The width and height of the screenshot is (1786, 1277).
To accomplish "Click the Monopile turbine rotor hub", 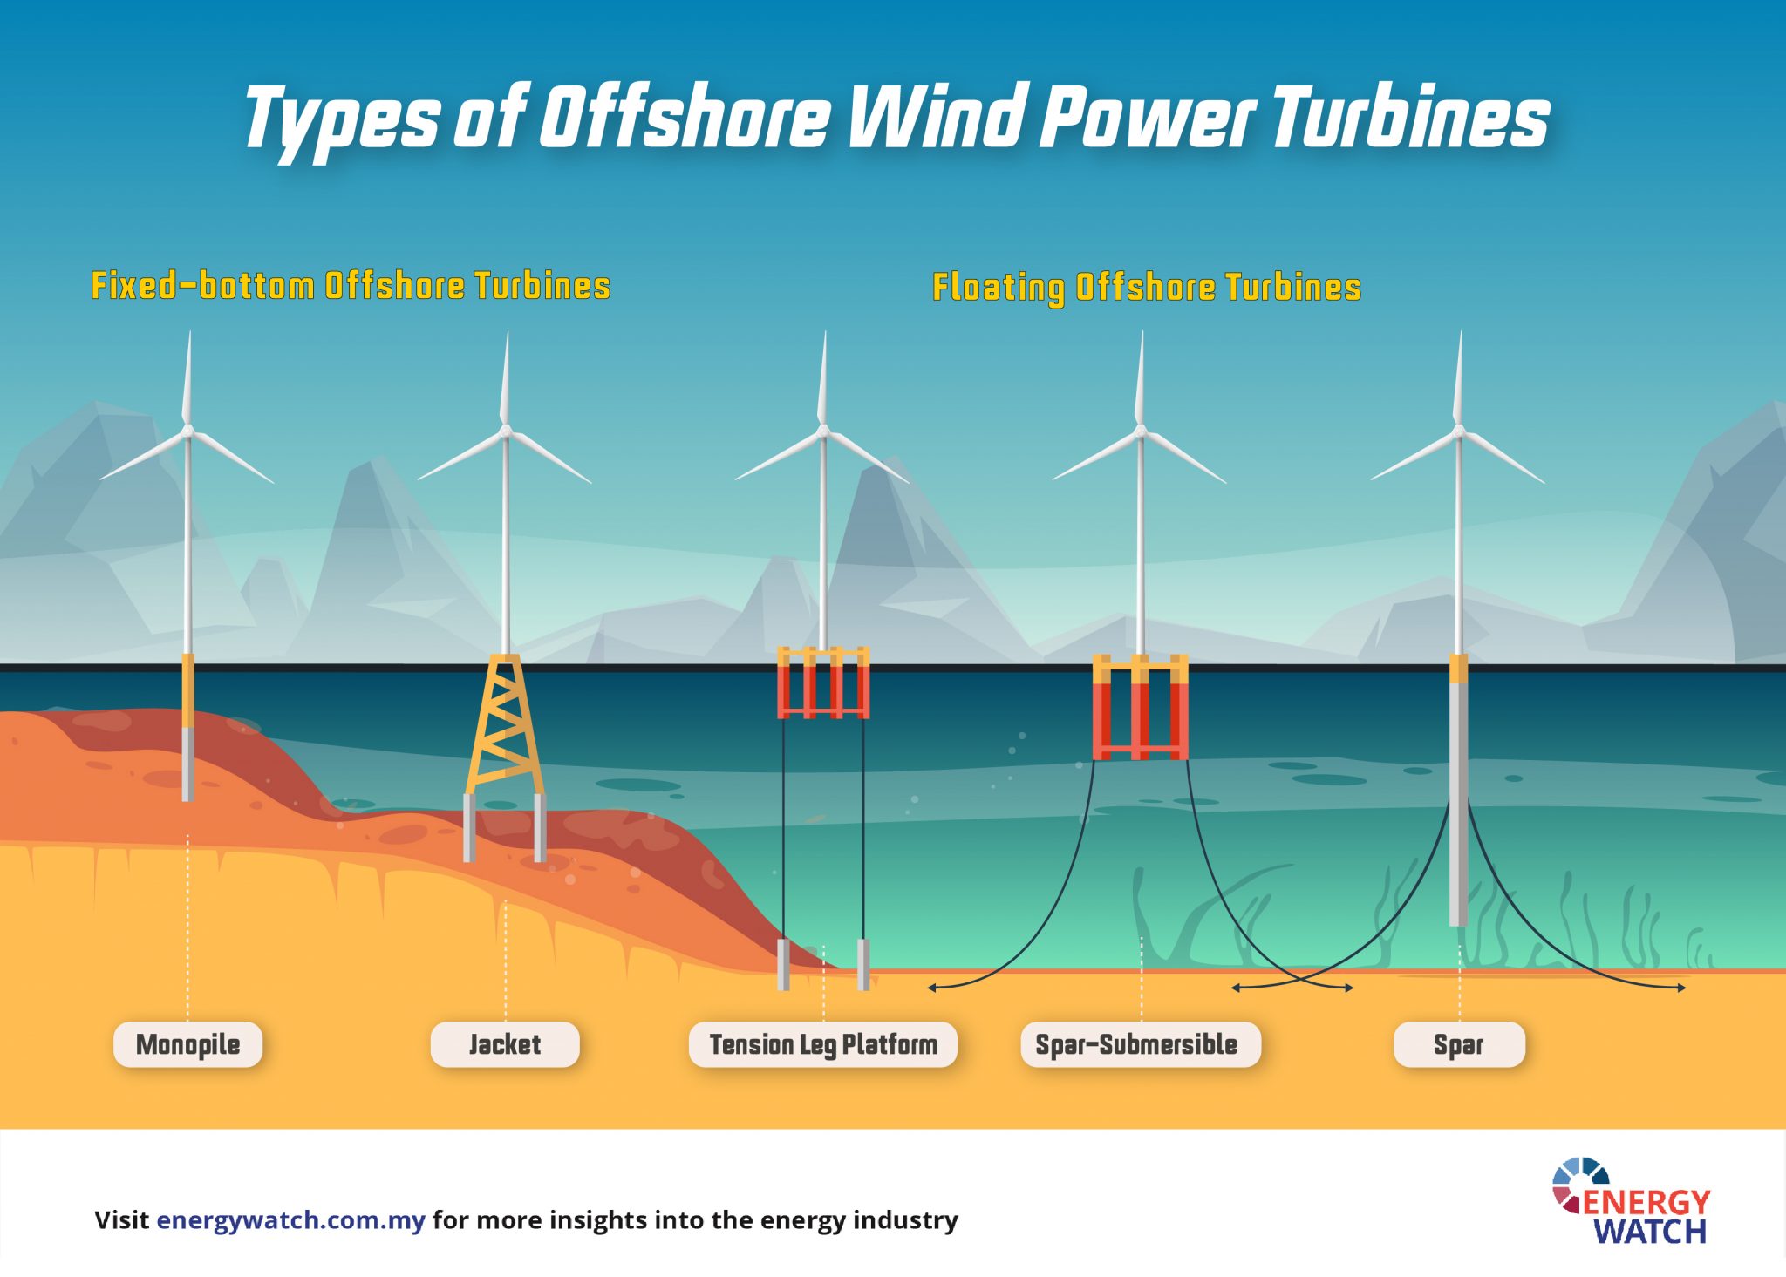I will point(187,431).
